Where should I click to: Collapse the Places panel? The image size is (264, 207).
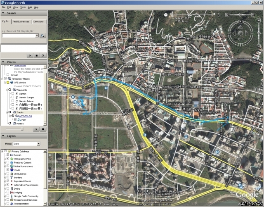click(x=3, y=62)
